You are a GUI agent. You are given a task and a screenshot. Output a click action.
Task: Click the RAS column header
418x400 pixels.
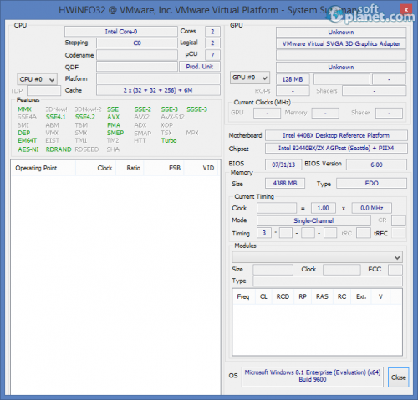tap(322, 296)
